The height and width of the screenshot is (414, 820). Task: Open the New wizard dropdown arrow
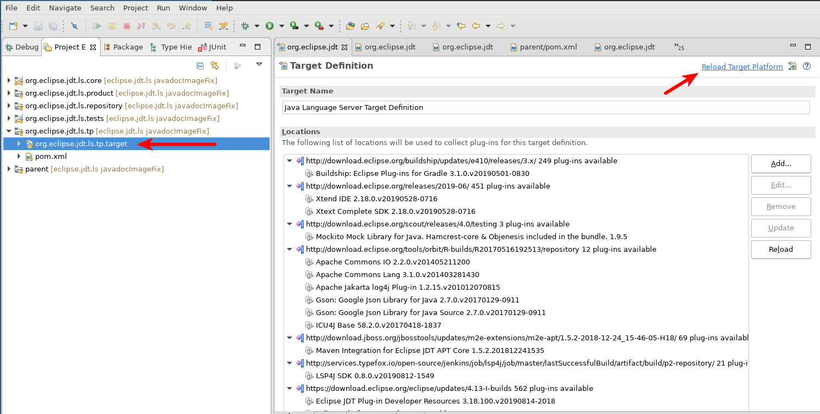pos(25,26)
